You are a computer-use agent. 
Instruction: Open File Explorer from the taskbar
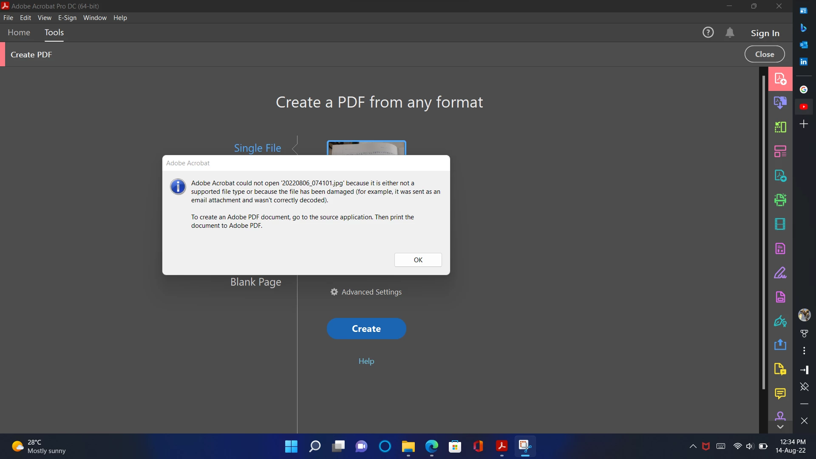point(408,446)
